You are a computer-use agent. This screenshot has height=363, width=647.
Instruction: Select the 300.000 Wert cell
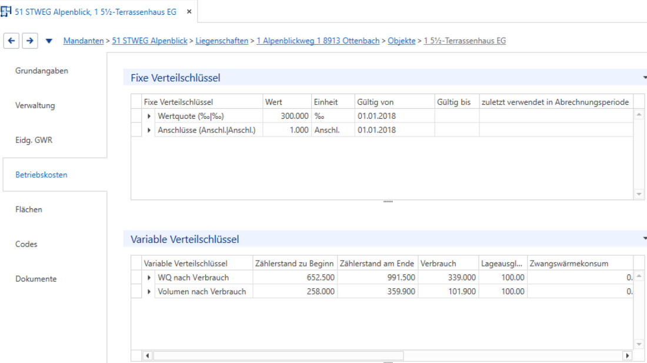[287, 116]
